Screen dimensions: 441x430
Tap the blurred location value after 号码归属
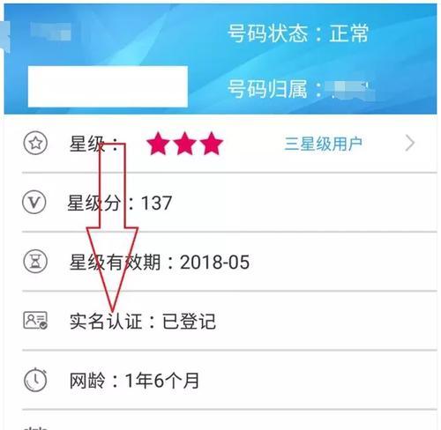coord(349,90)
